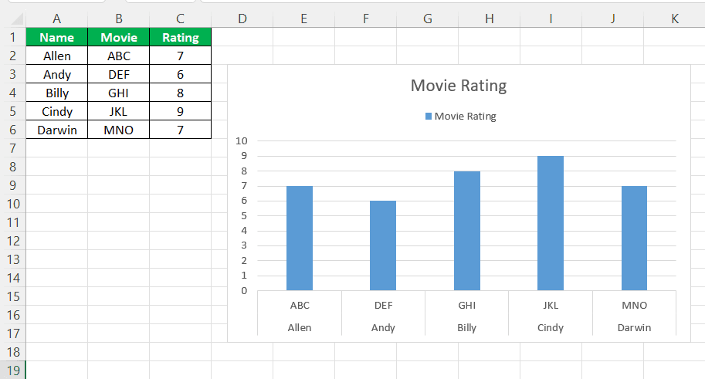The width and height of the screenshot is (705, 379).
Task: Click the Movie header cell
Action: click(x=119, y=37)
